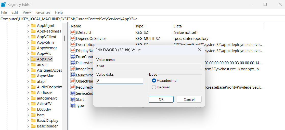
Task: Click the bam folder icon
Action: 33,115
